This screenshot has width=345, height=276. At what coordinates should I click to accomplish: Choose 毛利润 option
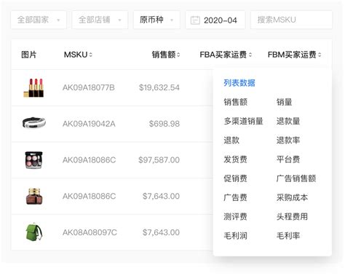pos(235,236)
